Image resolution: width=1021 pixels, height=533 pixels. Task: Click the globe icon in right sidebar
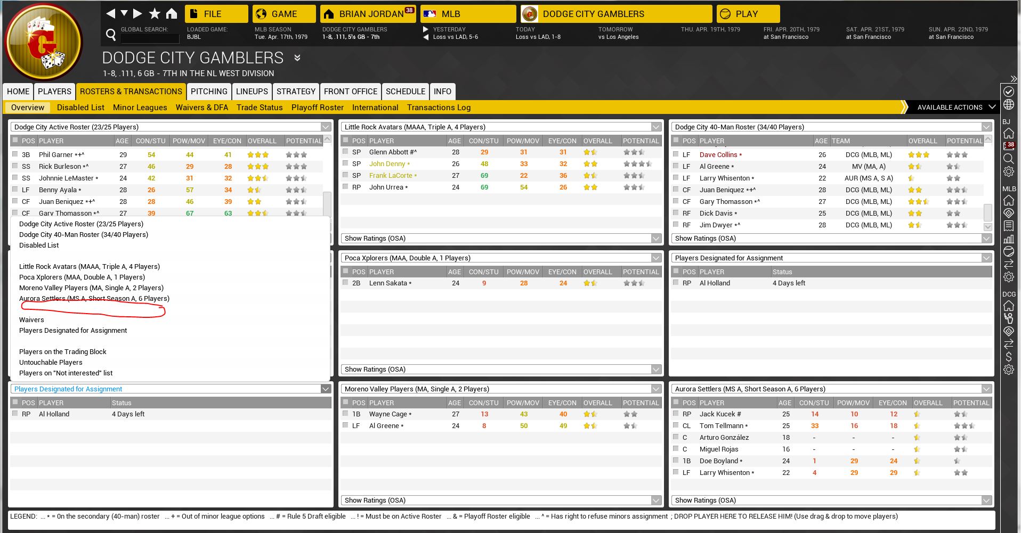1009,105
